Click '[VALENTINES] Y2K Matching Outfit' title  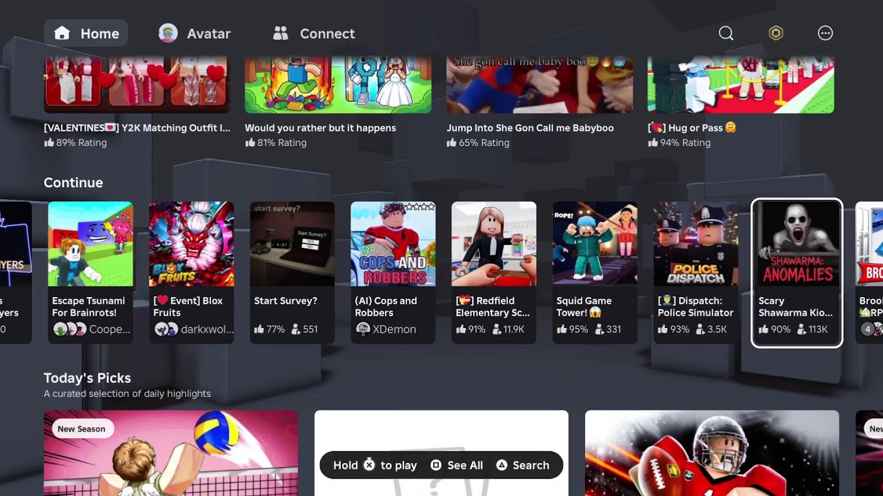(x=137, y=128)
